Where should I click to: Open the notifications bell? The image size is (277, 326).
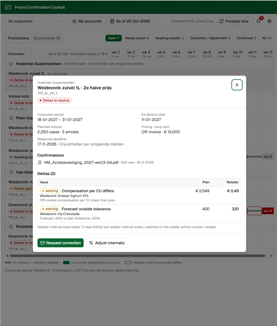(258, 21)
